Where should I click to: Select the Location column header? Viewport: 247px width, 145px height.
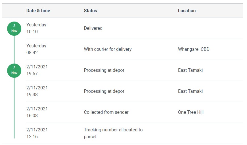(187, 11)
